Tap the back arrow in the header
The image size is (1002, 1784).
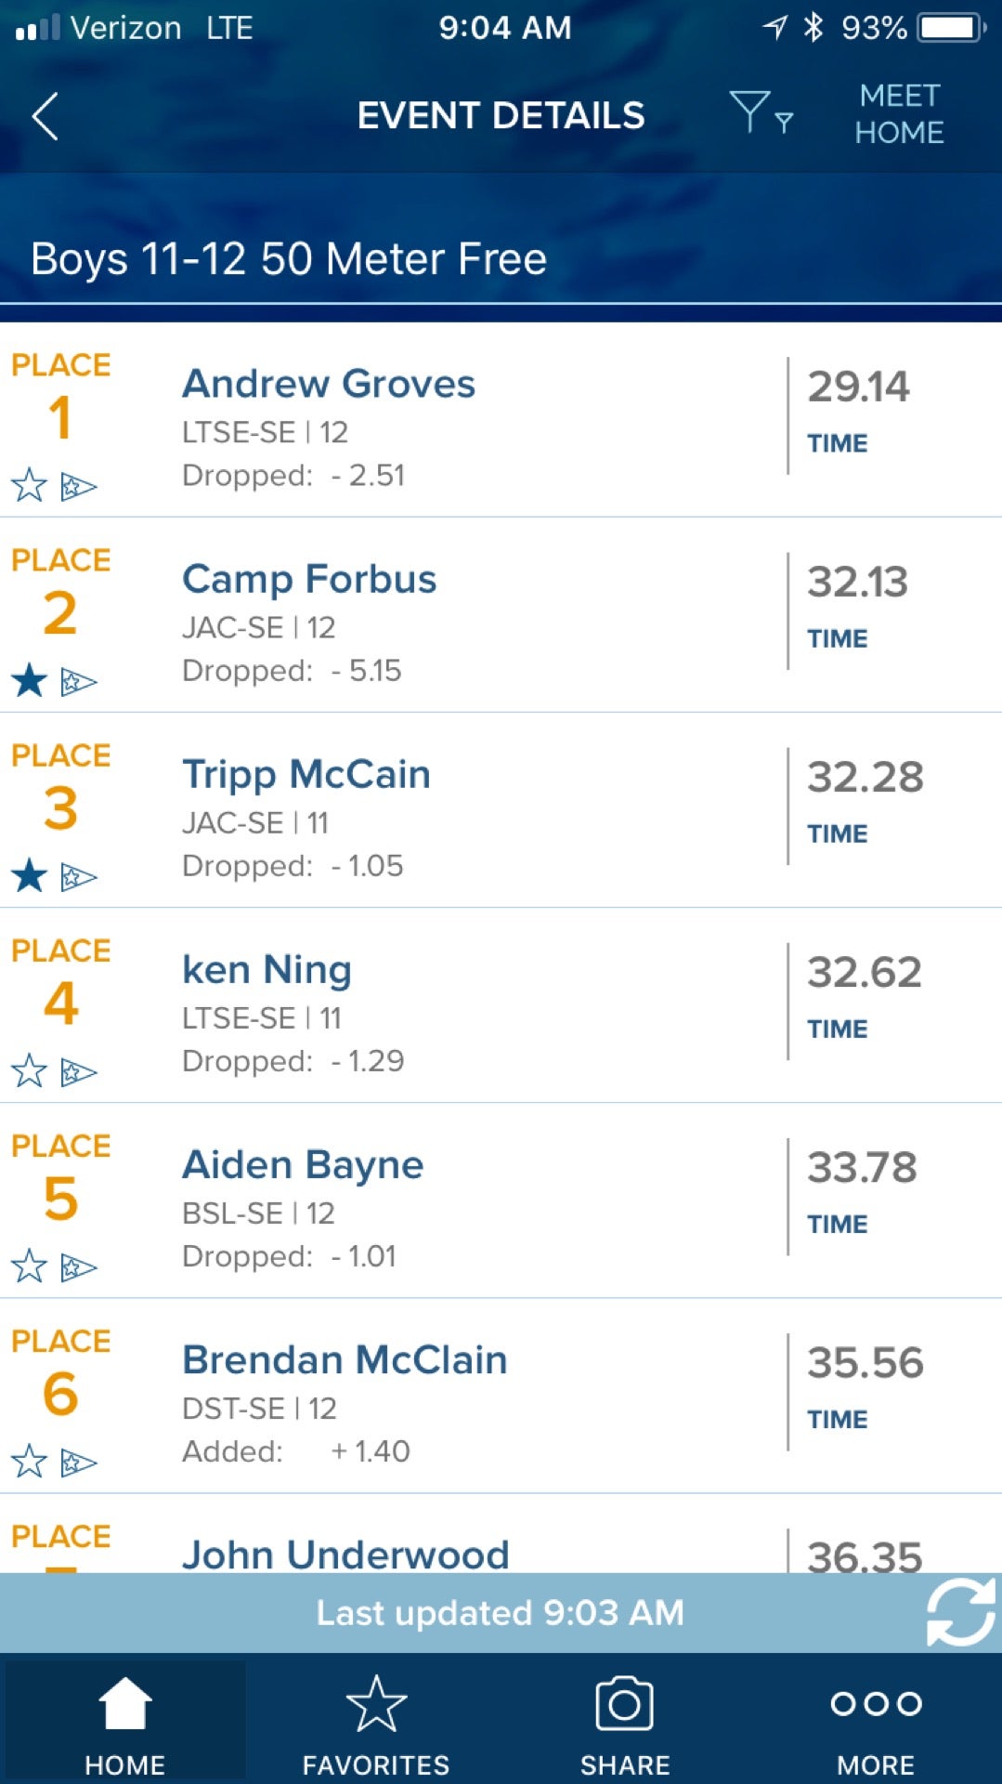coord(46,116)
